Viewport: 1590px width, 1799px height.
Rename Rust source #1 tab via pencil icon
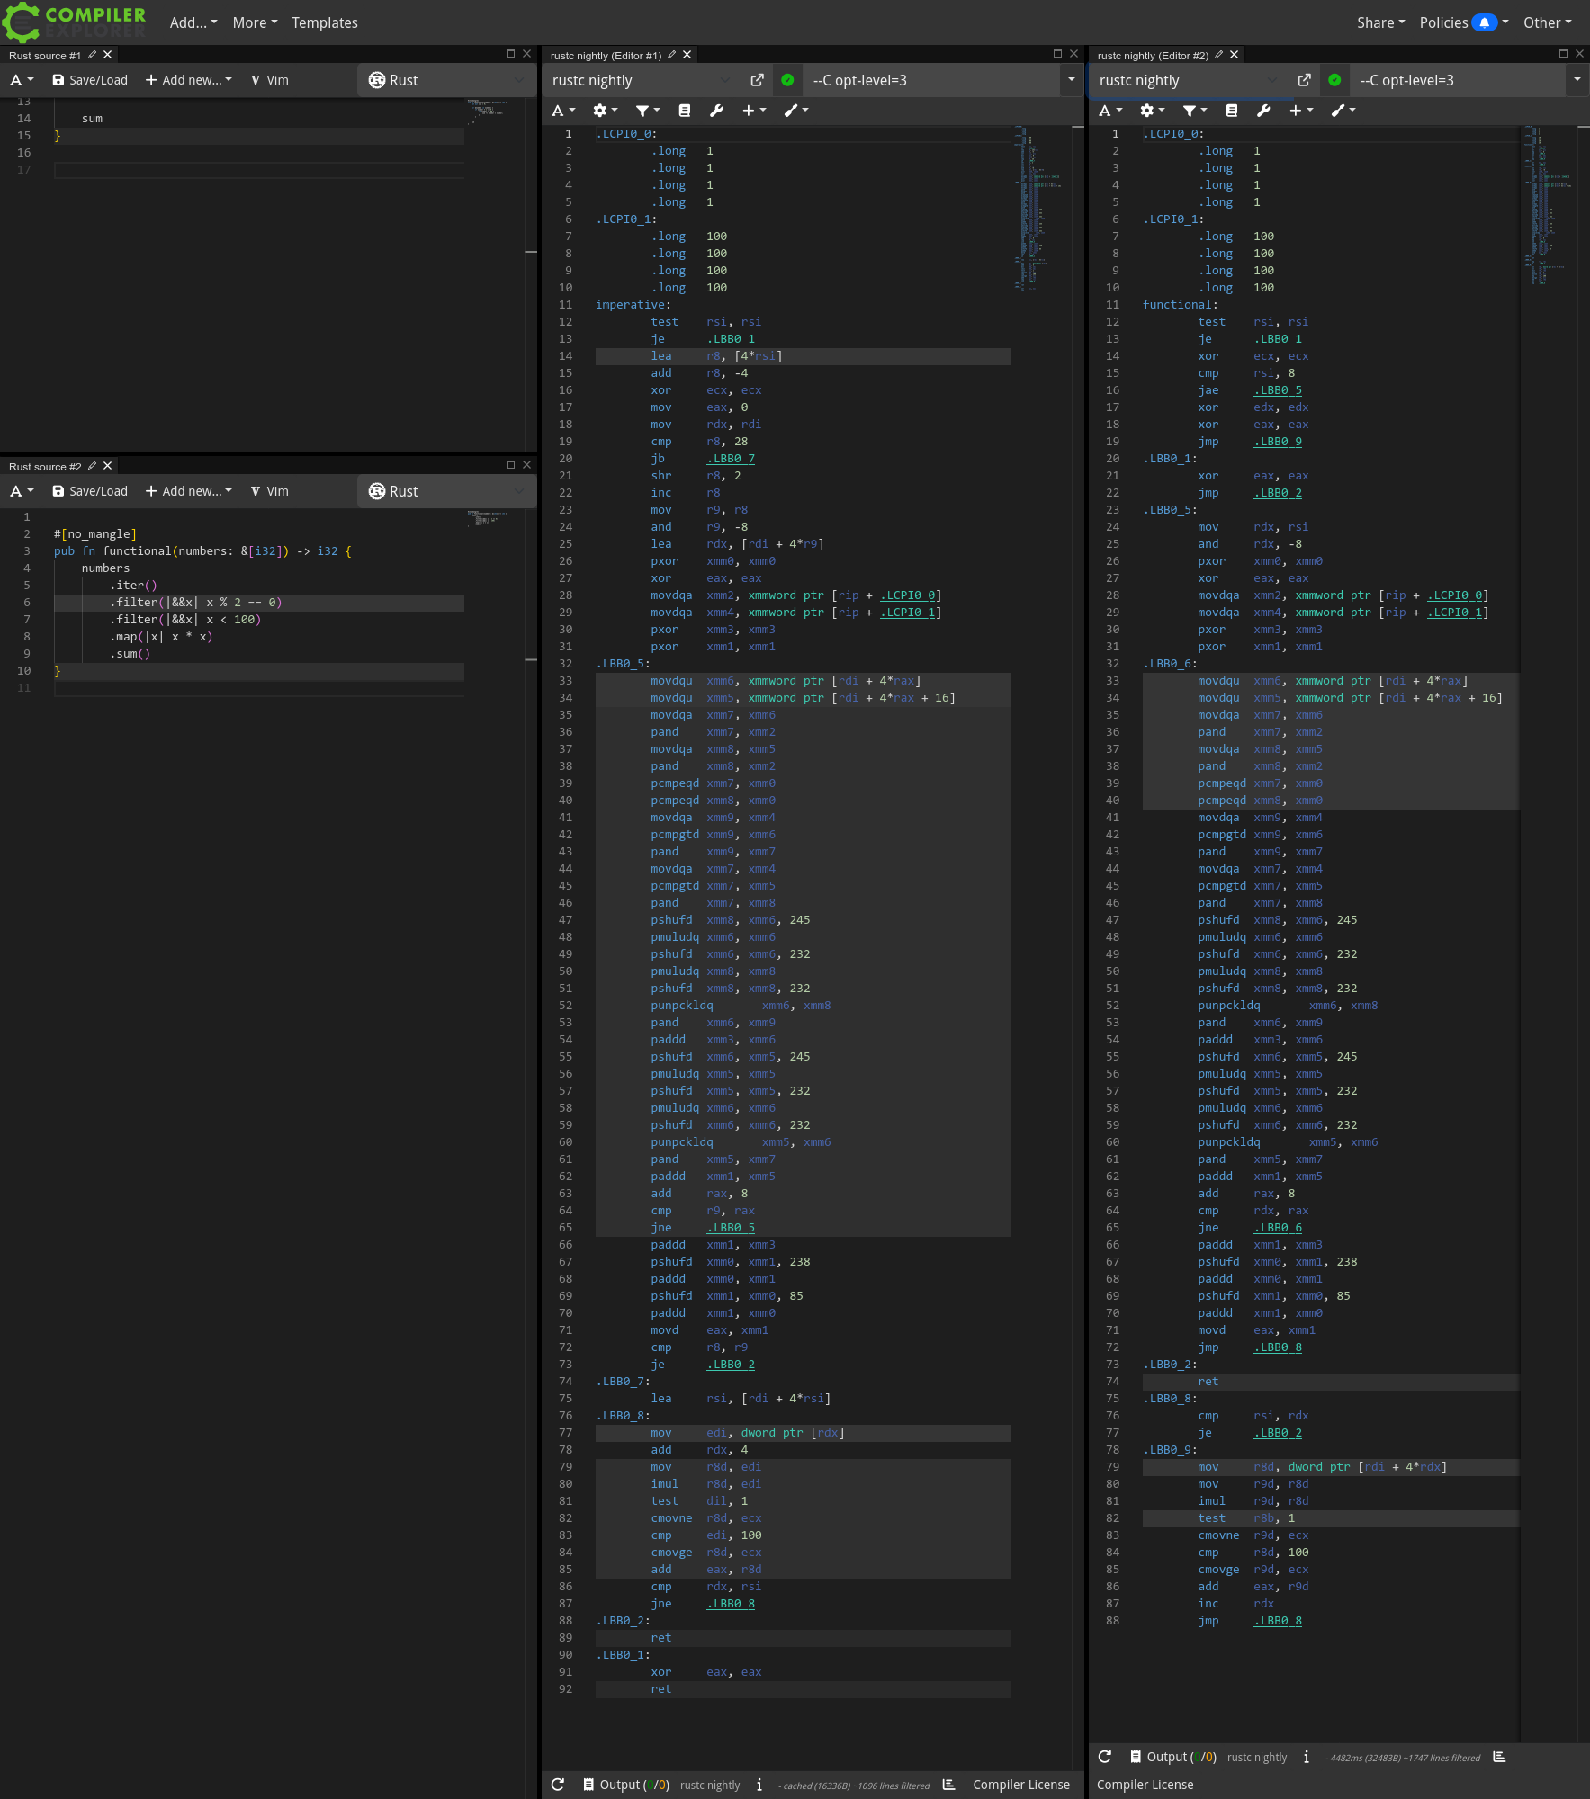[x=92, y=55]
